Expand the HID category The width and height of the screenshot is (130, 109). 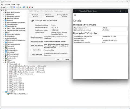(x=4, y=32)
